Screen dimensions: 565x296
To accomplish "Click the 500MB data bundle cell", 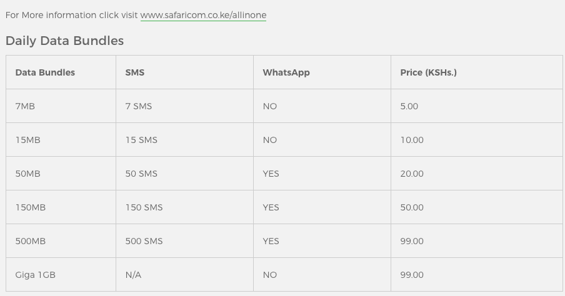I will 30,241.
